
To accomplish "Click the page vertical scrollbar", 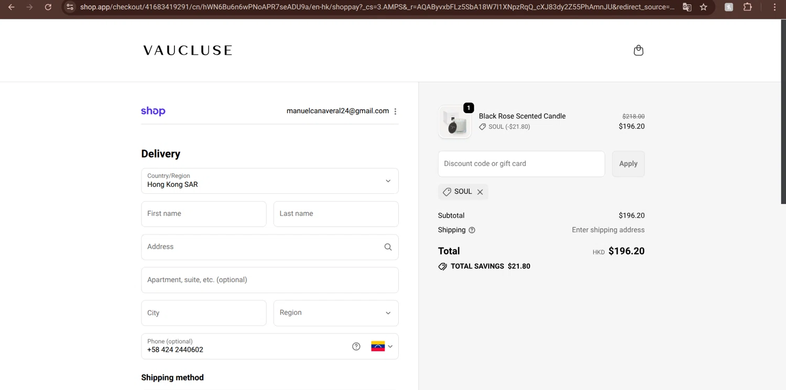I will [x=783, y=112].
